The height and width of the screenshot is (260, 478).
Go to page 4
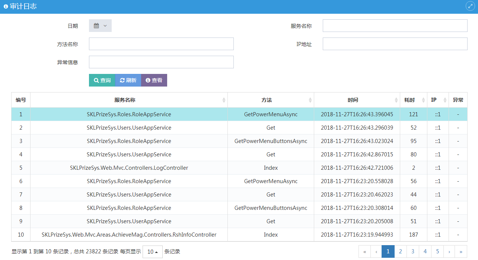pyautogui.click(x=425, y=251)
